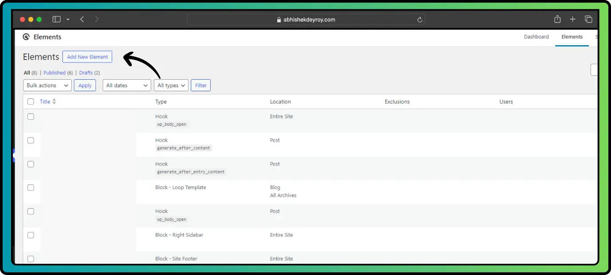Open the Bulk actions dropdown
Screen dimensions: 611x275
(x=47, y=85)
